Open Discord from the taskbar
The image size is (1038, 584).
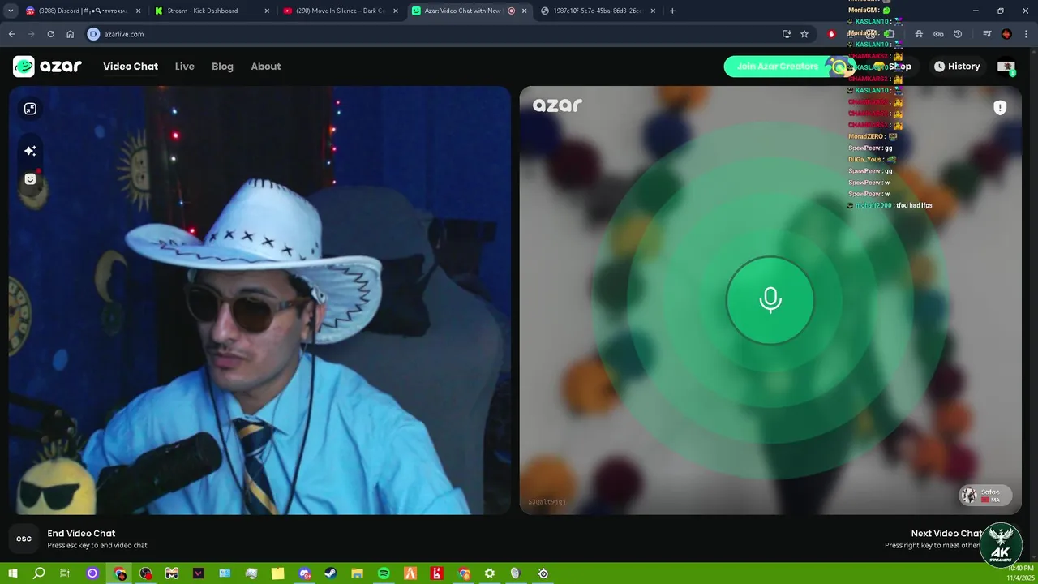305,573
